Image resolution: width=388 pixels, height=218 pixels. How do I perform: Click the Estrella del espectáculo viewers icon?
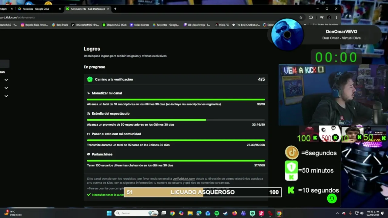(x=89, y=114)
